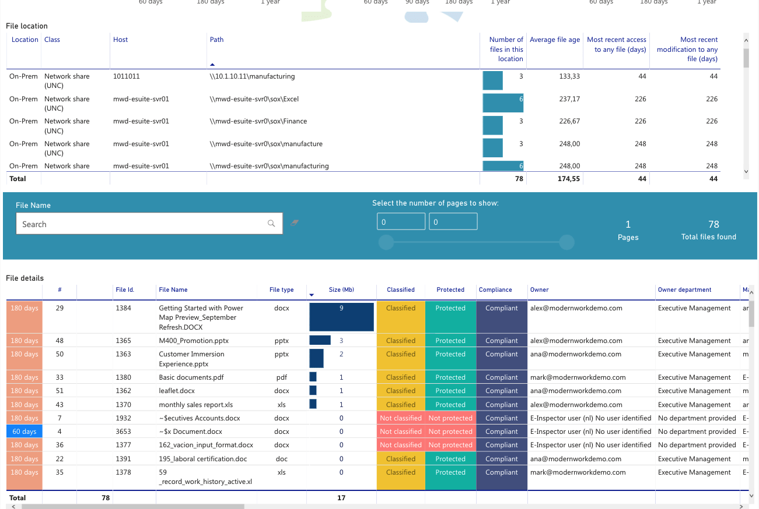Click the blue 60 days age cell
Viewport: 759px width, 509px height.
click(x=25, y=432)
